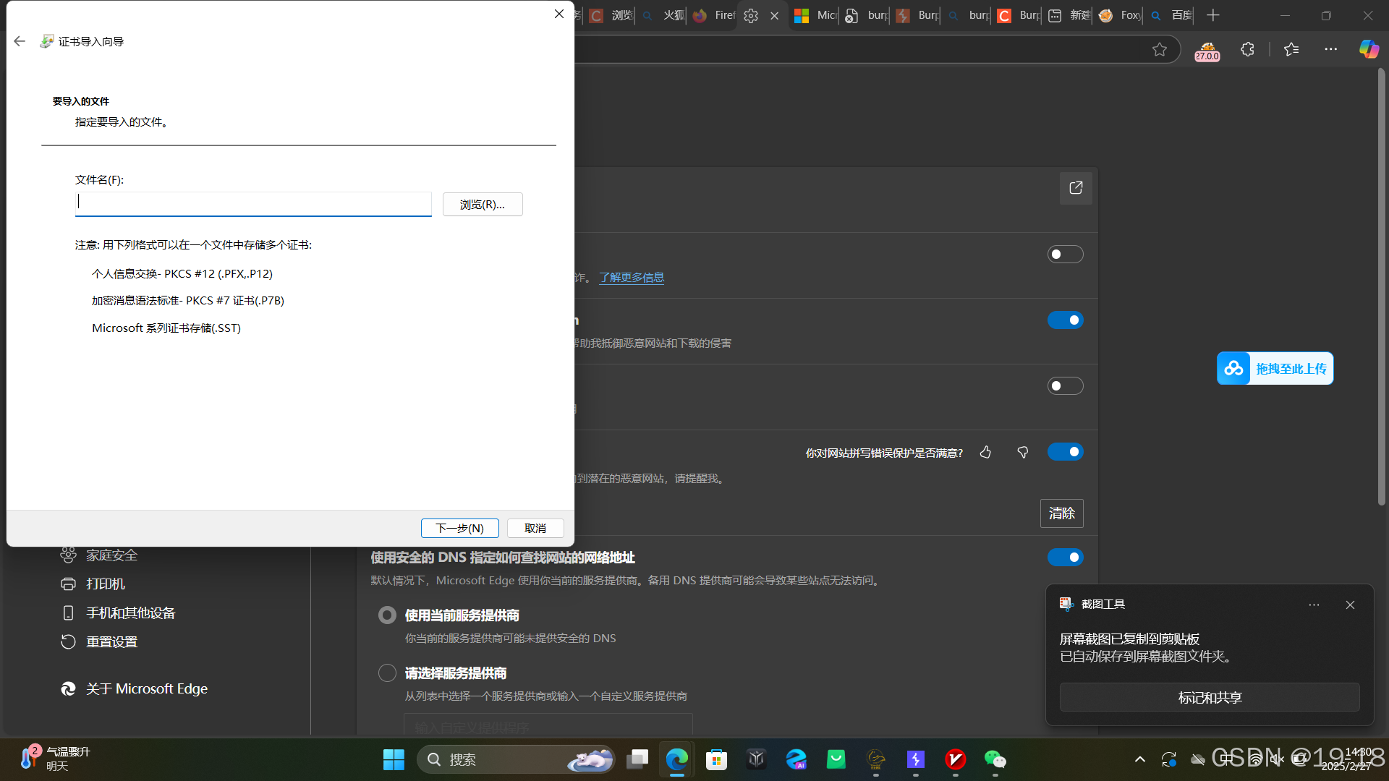The image size is (1389, 781).
Task: Open 截图工具 notification options menu
Action: click(x=1314, y=605)
